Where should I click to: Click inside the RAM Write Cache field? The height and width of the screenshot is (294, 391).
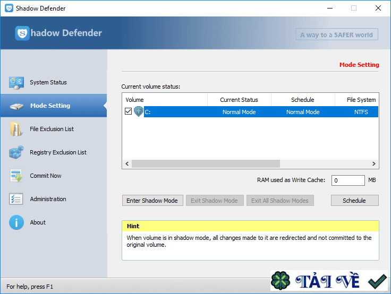point(348,180)
